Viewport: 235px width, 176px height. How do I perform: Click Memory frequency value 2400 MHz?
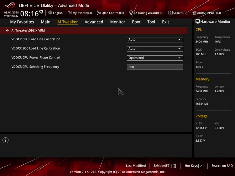[x=202, y=91]
